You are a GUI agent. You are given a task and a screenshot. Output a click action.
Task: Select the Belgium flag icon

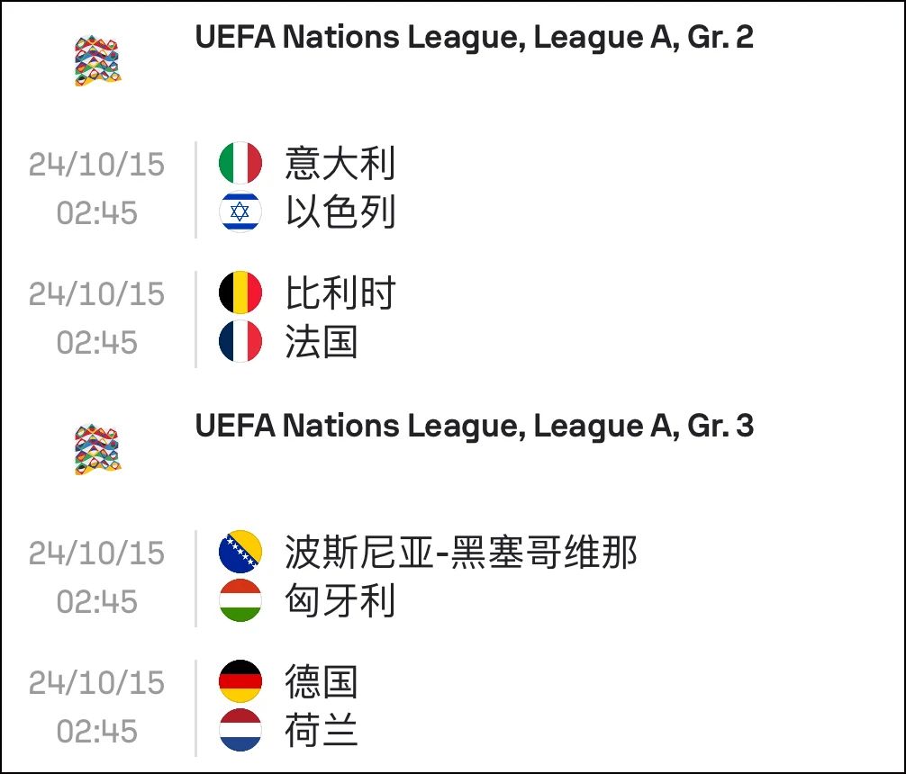tap(240, 292)
